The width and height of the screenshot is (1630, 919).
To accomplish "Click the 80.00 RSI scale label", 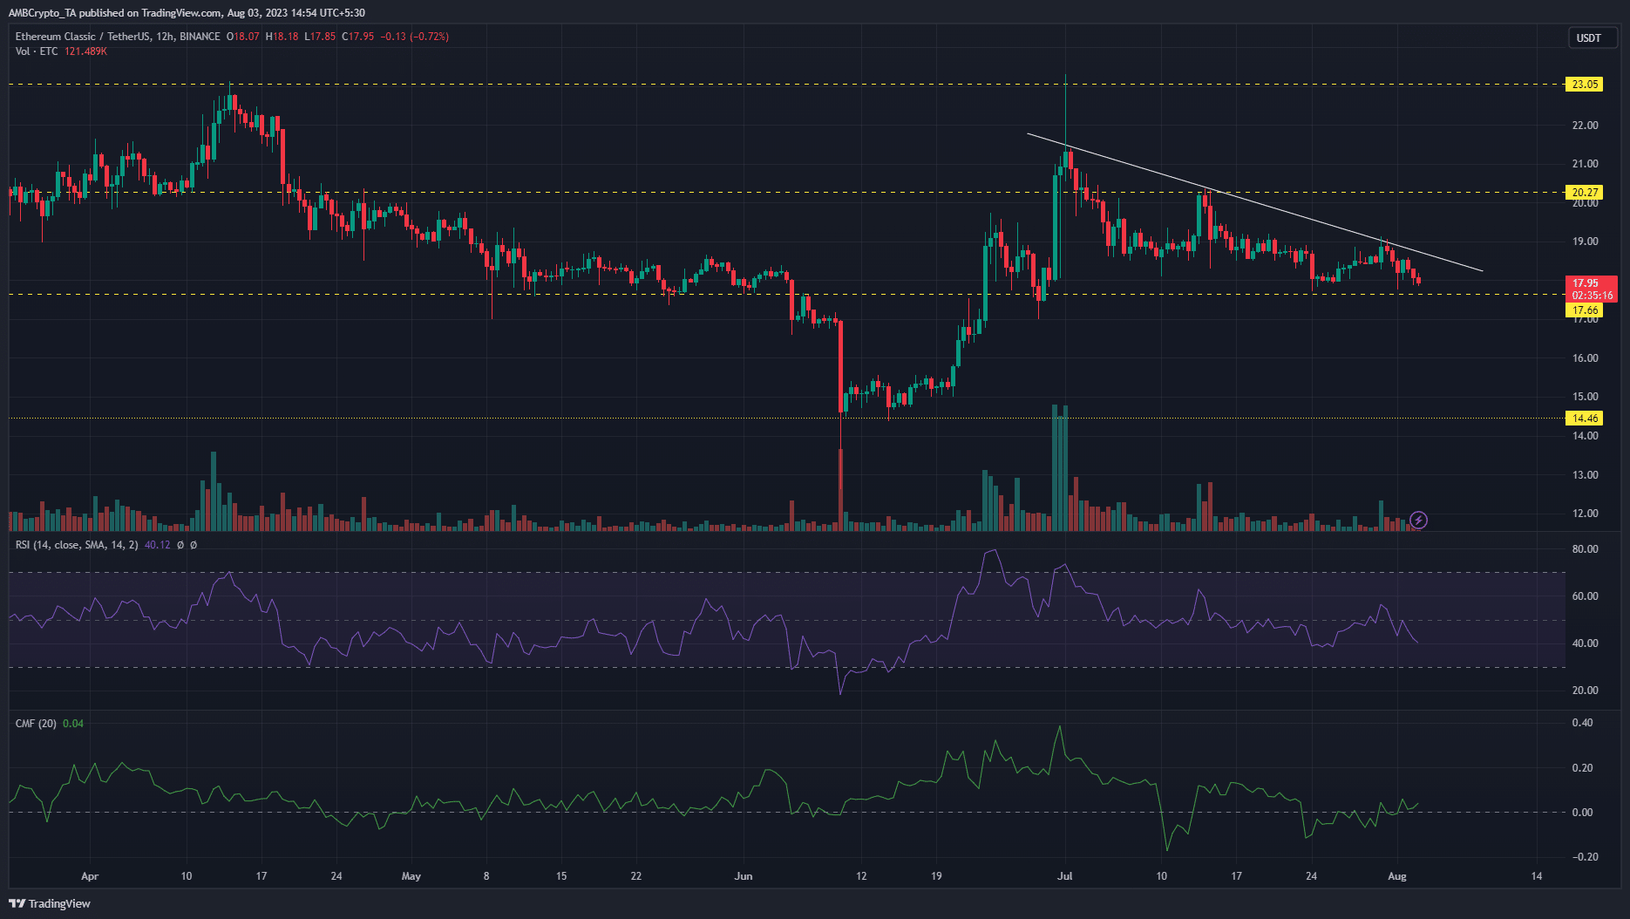I will click(x=1585, y=549).
